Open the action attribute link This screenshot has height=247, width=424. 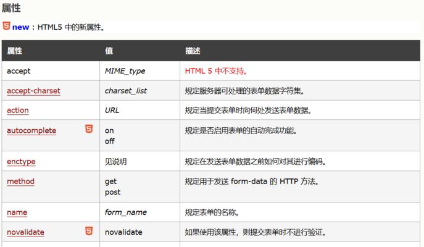pos(18,111)
